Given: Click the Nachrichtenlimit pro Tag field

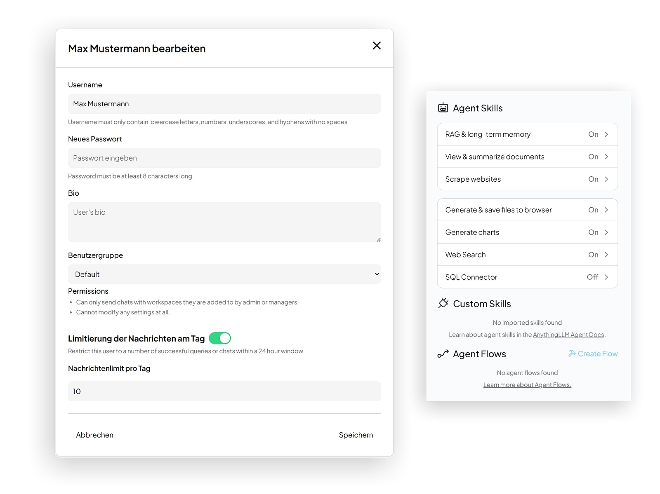Looking at the screenshot, I should [x=224, y=391].
